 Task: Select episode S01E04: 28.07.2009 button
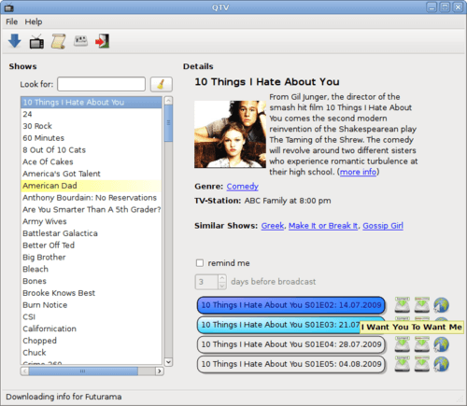[x=291, y=344]
